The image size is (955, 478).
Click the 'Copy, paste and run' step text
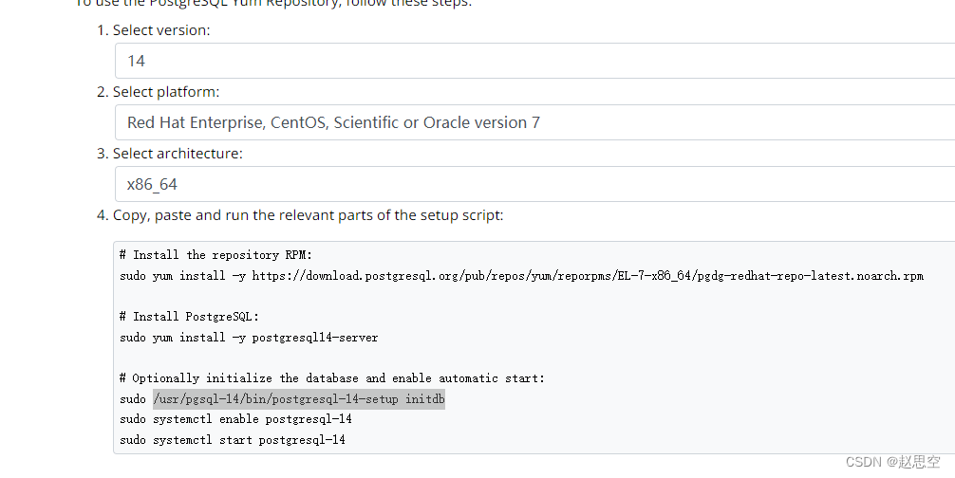(309, 215)
